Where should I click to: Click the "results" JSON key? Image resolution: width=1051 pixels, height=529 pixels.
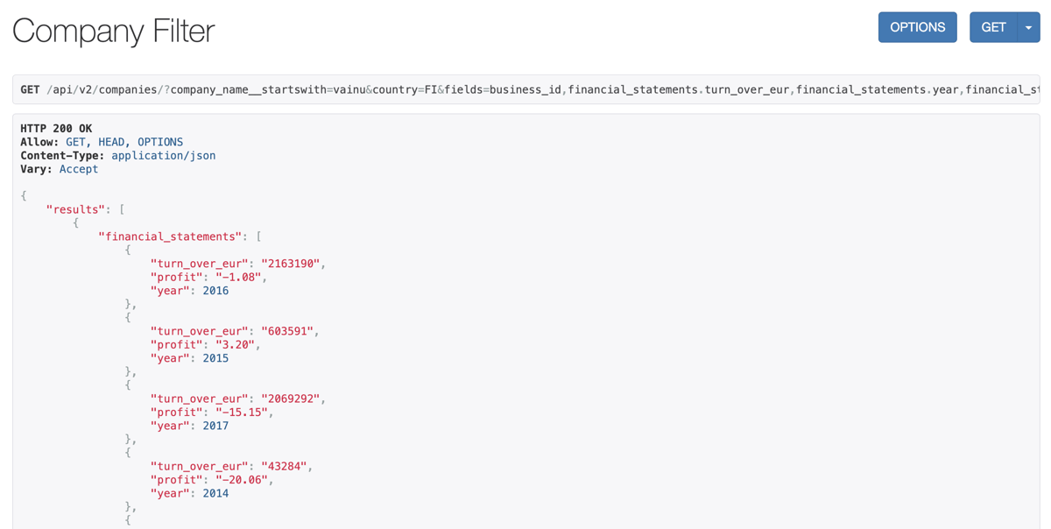75,209
